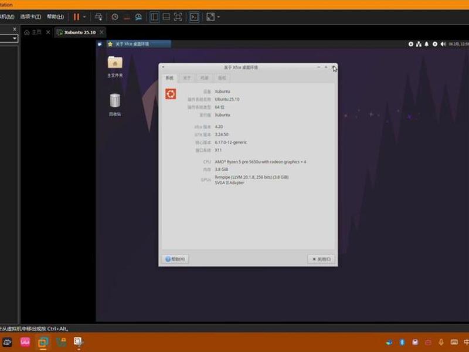Open the 帮助(H) menu

pyautogui.click(x=55, y=16)
